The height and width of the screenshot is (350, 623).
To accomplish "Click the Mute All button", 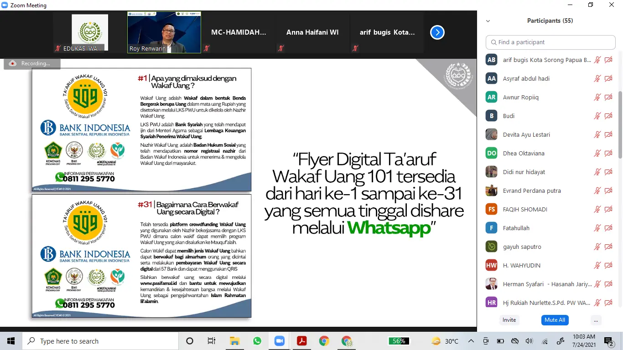I will pos(555,320).
